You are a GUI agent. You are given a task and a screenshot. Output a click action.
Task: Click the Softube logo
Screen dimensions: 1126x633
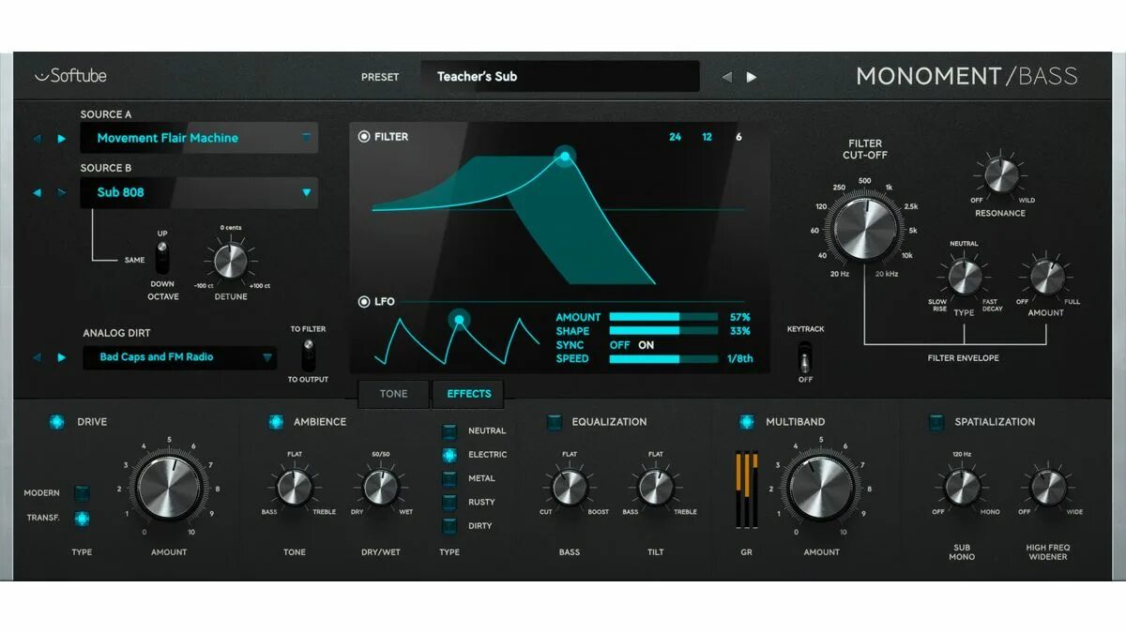click(x=70, y=76)
